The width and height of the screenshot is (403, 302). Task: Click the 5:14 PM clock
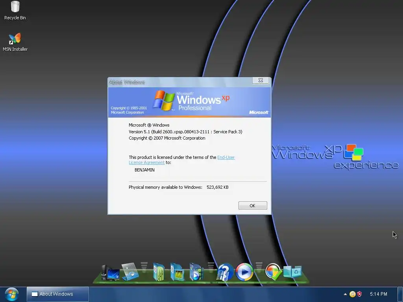point(378,294)
